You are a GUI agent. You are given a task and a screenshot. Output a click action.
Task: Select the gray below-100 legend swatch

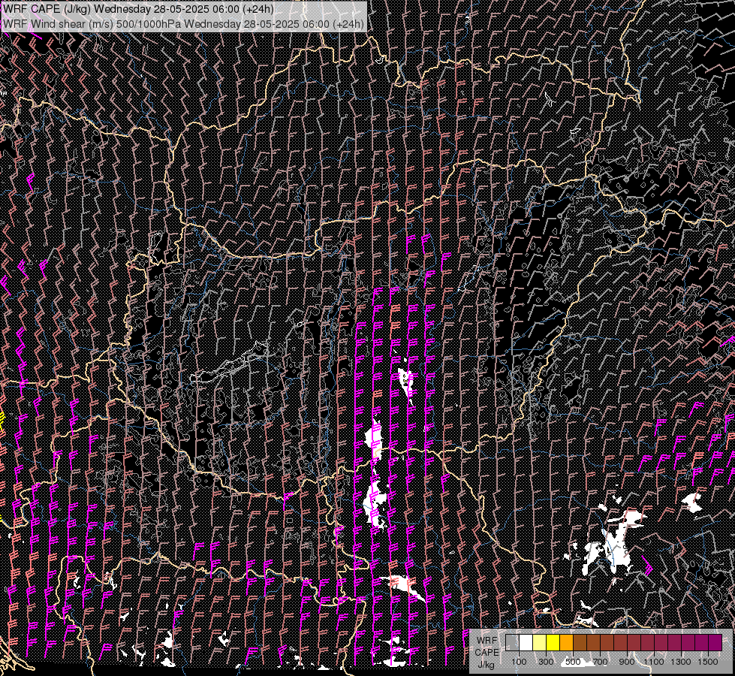coord(512,643)
